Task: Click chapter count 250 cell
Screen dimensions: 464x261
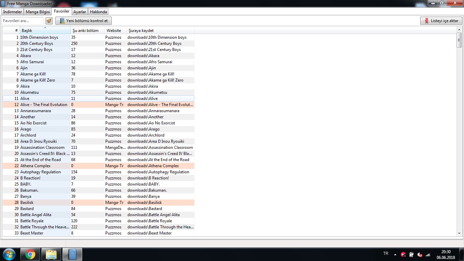Action: (87, 43)
